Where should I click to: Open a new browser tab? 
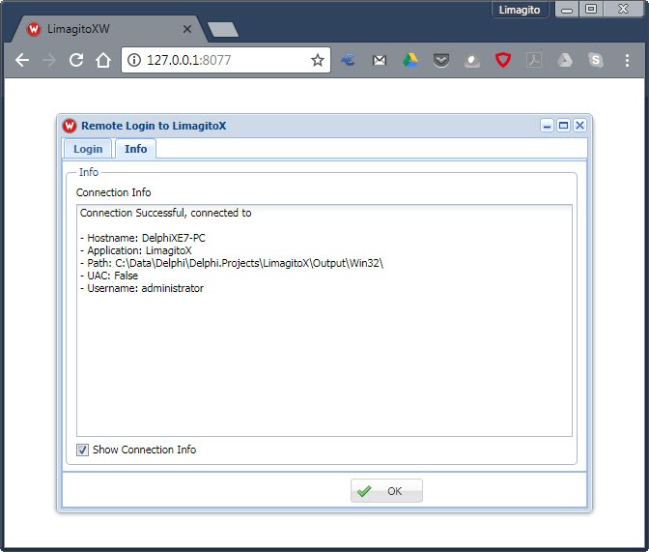223,29
